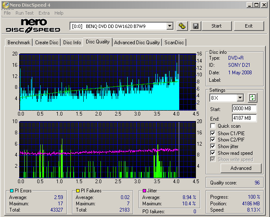Click the End position field 4187 MB

[244, 118]
